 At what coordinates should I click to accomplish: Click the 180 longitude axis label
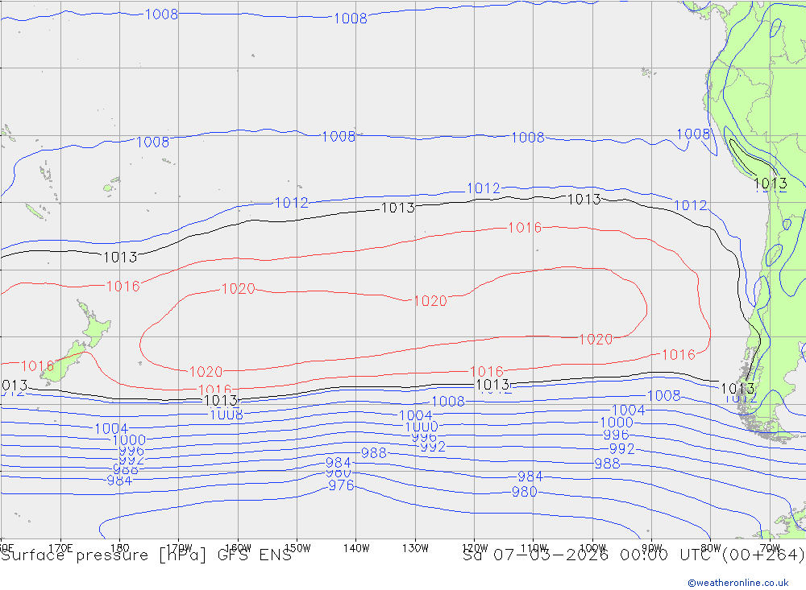(120, 548)
